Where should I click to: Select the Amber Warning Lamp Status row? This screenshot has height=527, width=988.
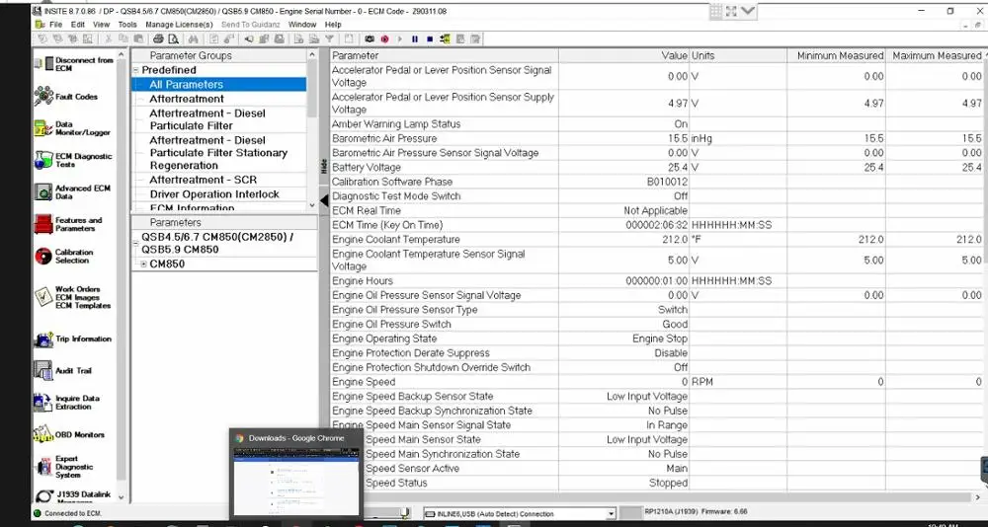(x=657, y=124)
